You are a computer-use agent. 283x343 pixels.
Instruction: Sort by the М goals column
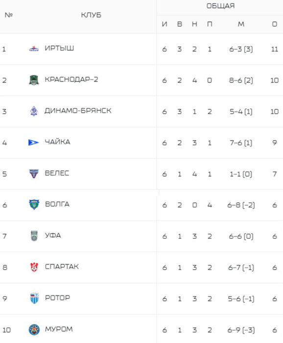tap(241, 24)
